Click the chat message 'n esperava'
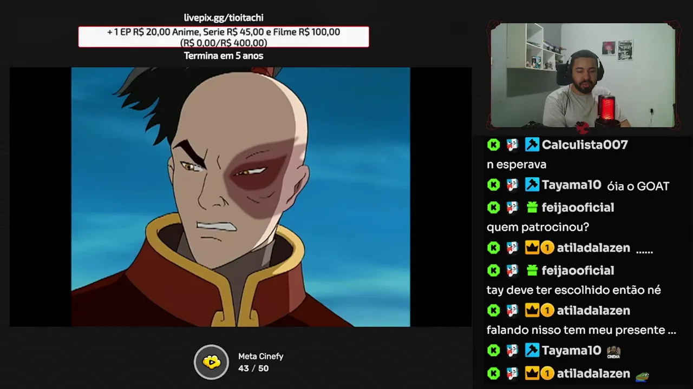 [517, 165]
